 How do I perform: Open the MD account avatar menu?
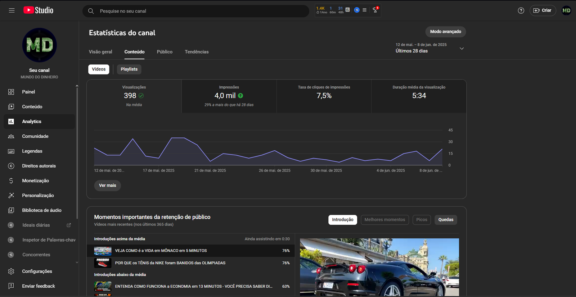566,10
